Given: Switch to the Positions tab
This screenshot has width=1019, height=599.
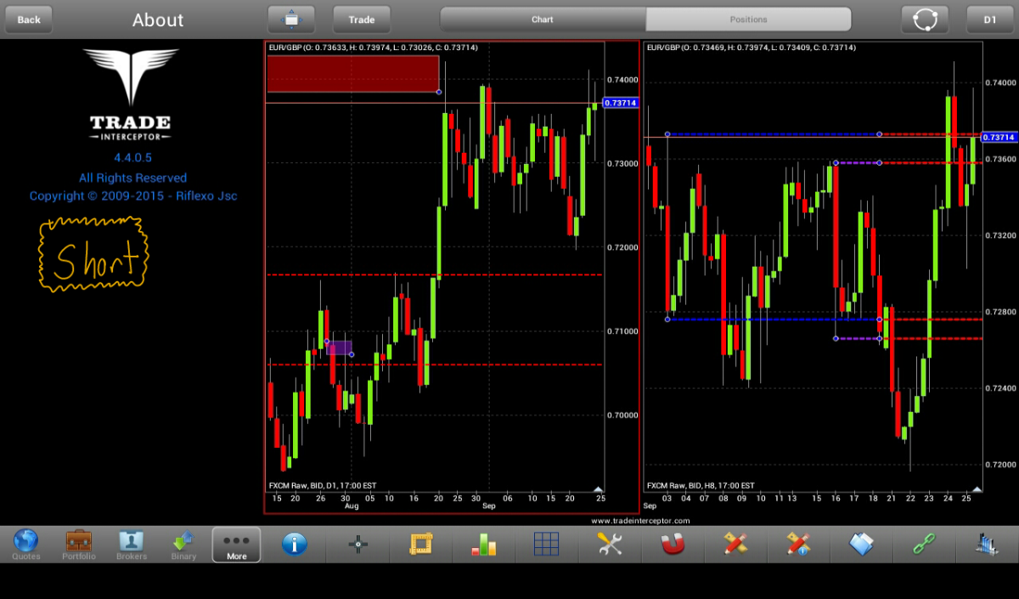Looking at the screenshot, I should (x=748, y=20).
